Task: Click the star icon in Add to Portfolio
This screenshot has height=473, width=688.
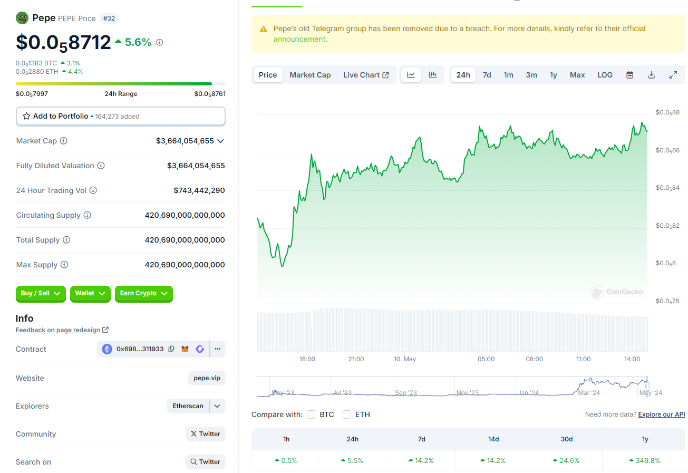Action: pos(26,116)
